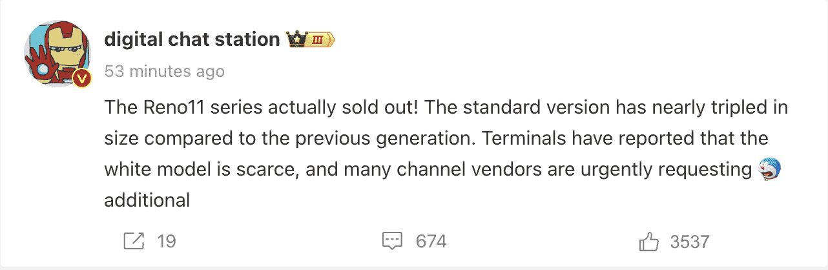This screenshot has width=828, height=270.
Task: Click the crown membership icon
Action: coord(295,40)
